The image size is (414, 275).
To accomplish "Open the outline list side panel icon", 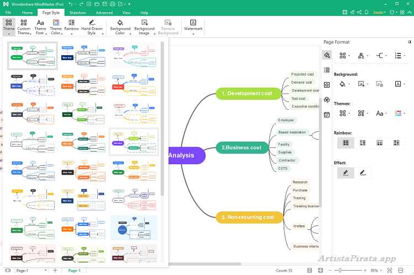I will [327, 70].
